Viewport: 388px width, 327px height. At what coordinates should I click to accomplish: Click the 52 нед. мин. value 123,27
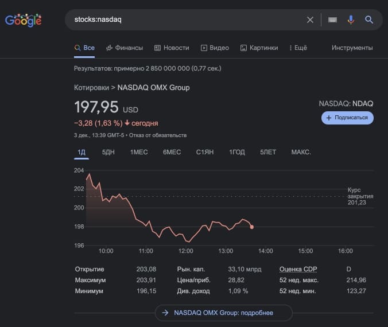click(356, 291)
